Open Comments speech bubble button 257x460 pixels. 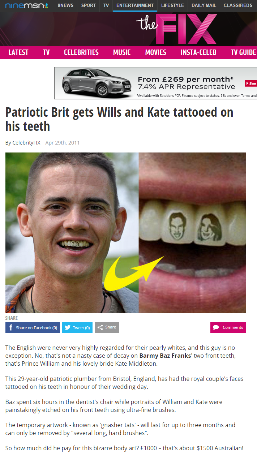pos(228,327)
